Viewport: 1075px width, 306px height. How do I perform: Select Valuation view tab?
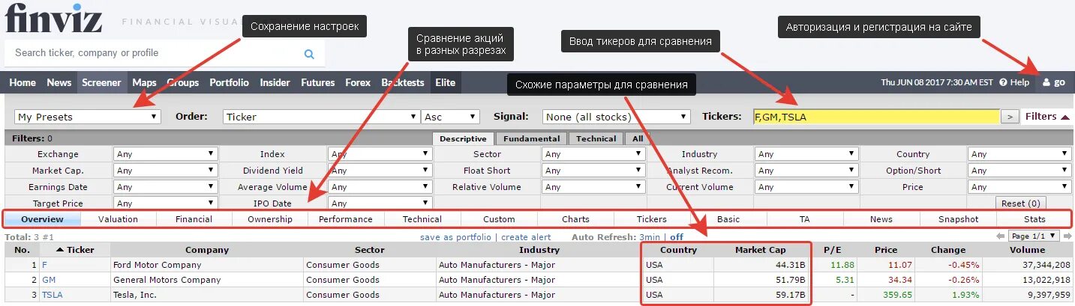tap(118, 219)
